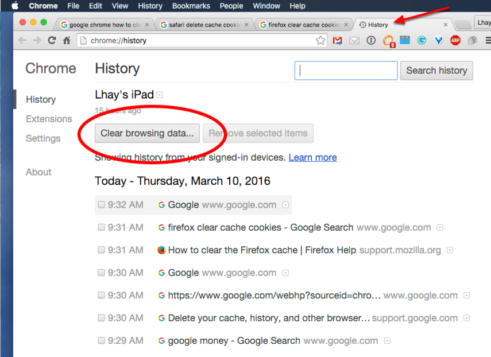The image size is (491, 357).
Task: Open the dropdown for 'firefox clear cache cookies' entry
Action: tap(440, 227)
